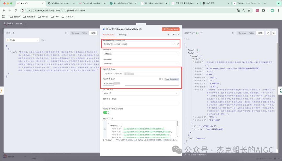The image size is (282, 161).
Task: Open the 实用工具 bookmark folder
Action: [x=67, y=16]
